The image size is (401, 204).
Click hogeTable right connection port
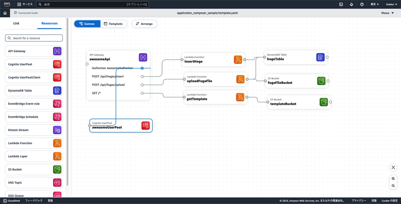(x=327, y=57)
